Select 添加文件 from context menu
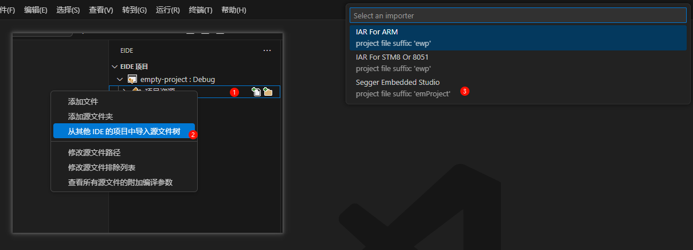This screenshot has height=250, width=693. pyautogui.click(x=83, y=101)
